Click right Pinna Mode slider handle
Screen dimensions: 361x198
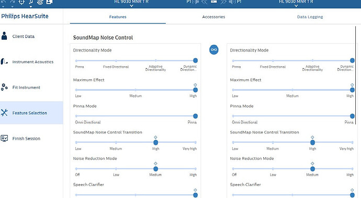(352, 116)
